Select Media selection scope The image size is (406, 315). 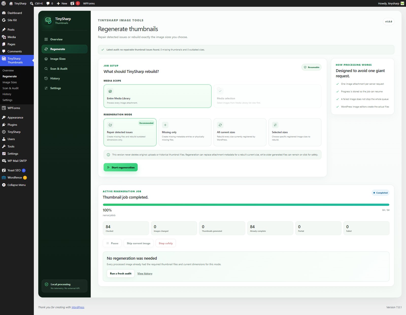[267, 96]
